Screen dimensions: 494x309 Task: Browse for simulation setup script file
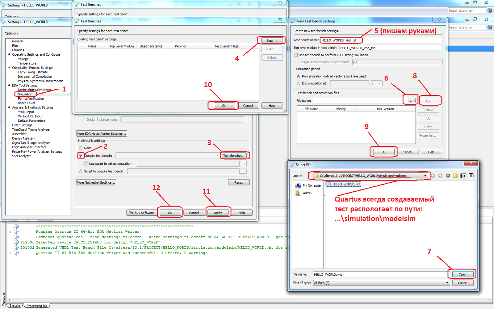243,164
